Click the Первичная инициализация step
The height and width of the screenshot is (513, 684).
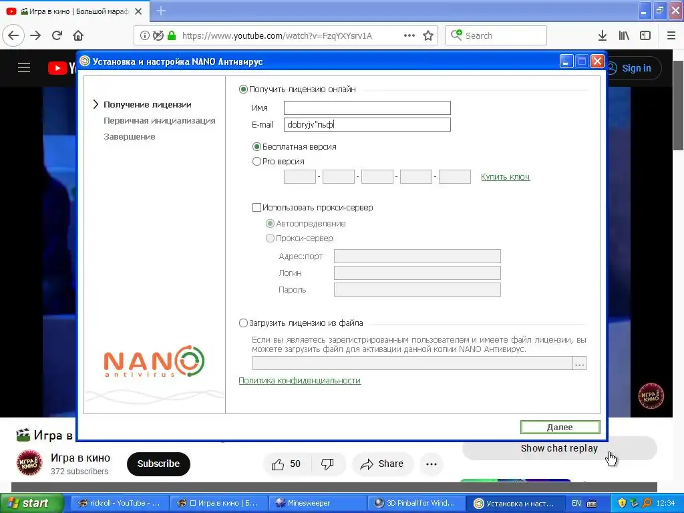coord(159,121)
